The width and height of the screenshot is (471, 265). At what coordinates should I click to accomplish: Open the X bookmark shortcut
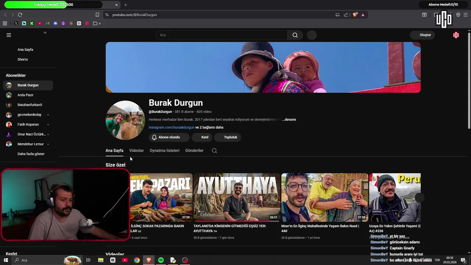click(x=16, y=23)
